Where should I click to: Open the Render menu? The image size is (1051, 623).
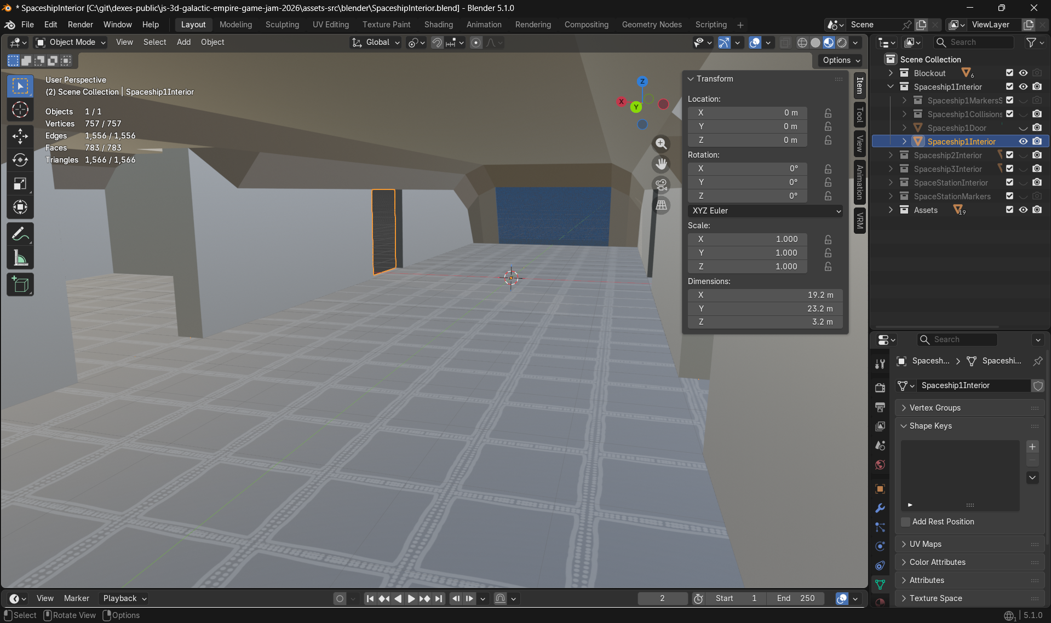(80, 25)
